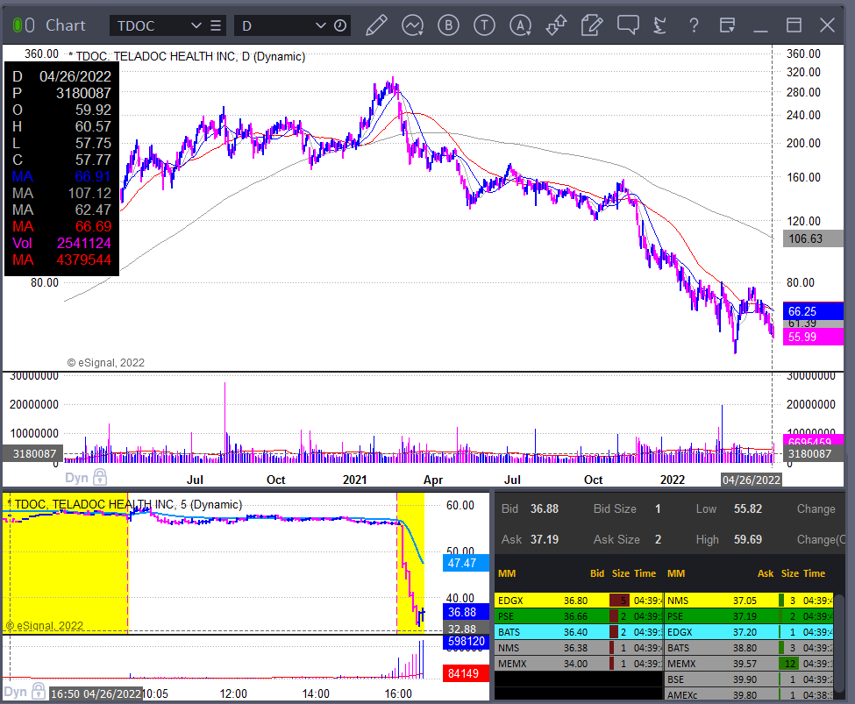
Task: Select the NMS ask row 37.05
Action: [749, 601]
